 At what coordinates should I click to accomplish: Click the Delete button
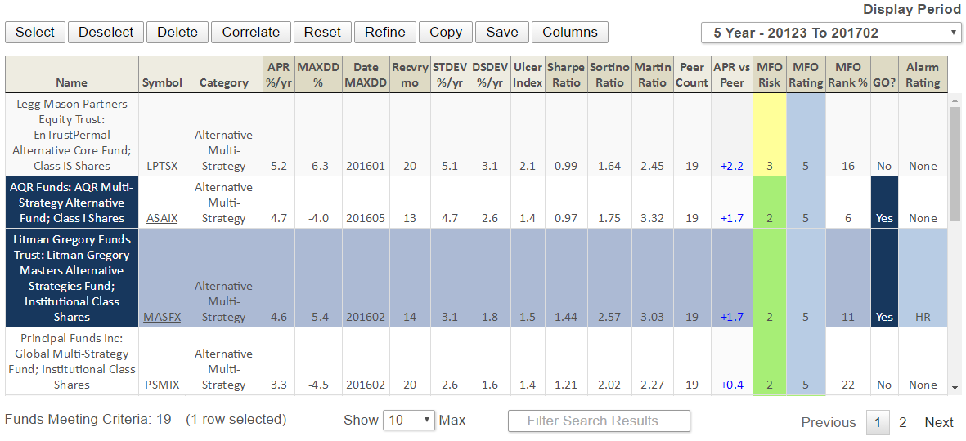click(177, 32)
